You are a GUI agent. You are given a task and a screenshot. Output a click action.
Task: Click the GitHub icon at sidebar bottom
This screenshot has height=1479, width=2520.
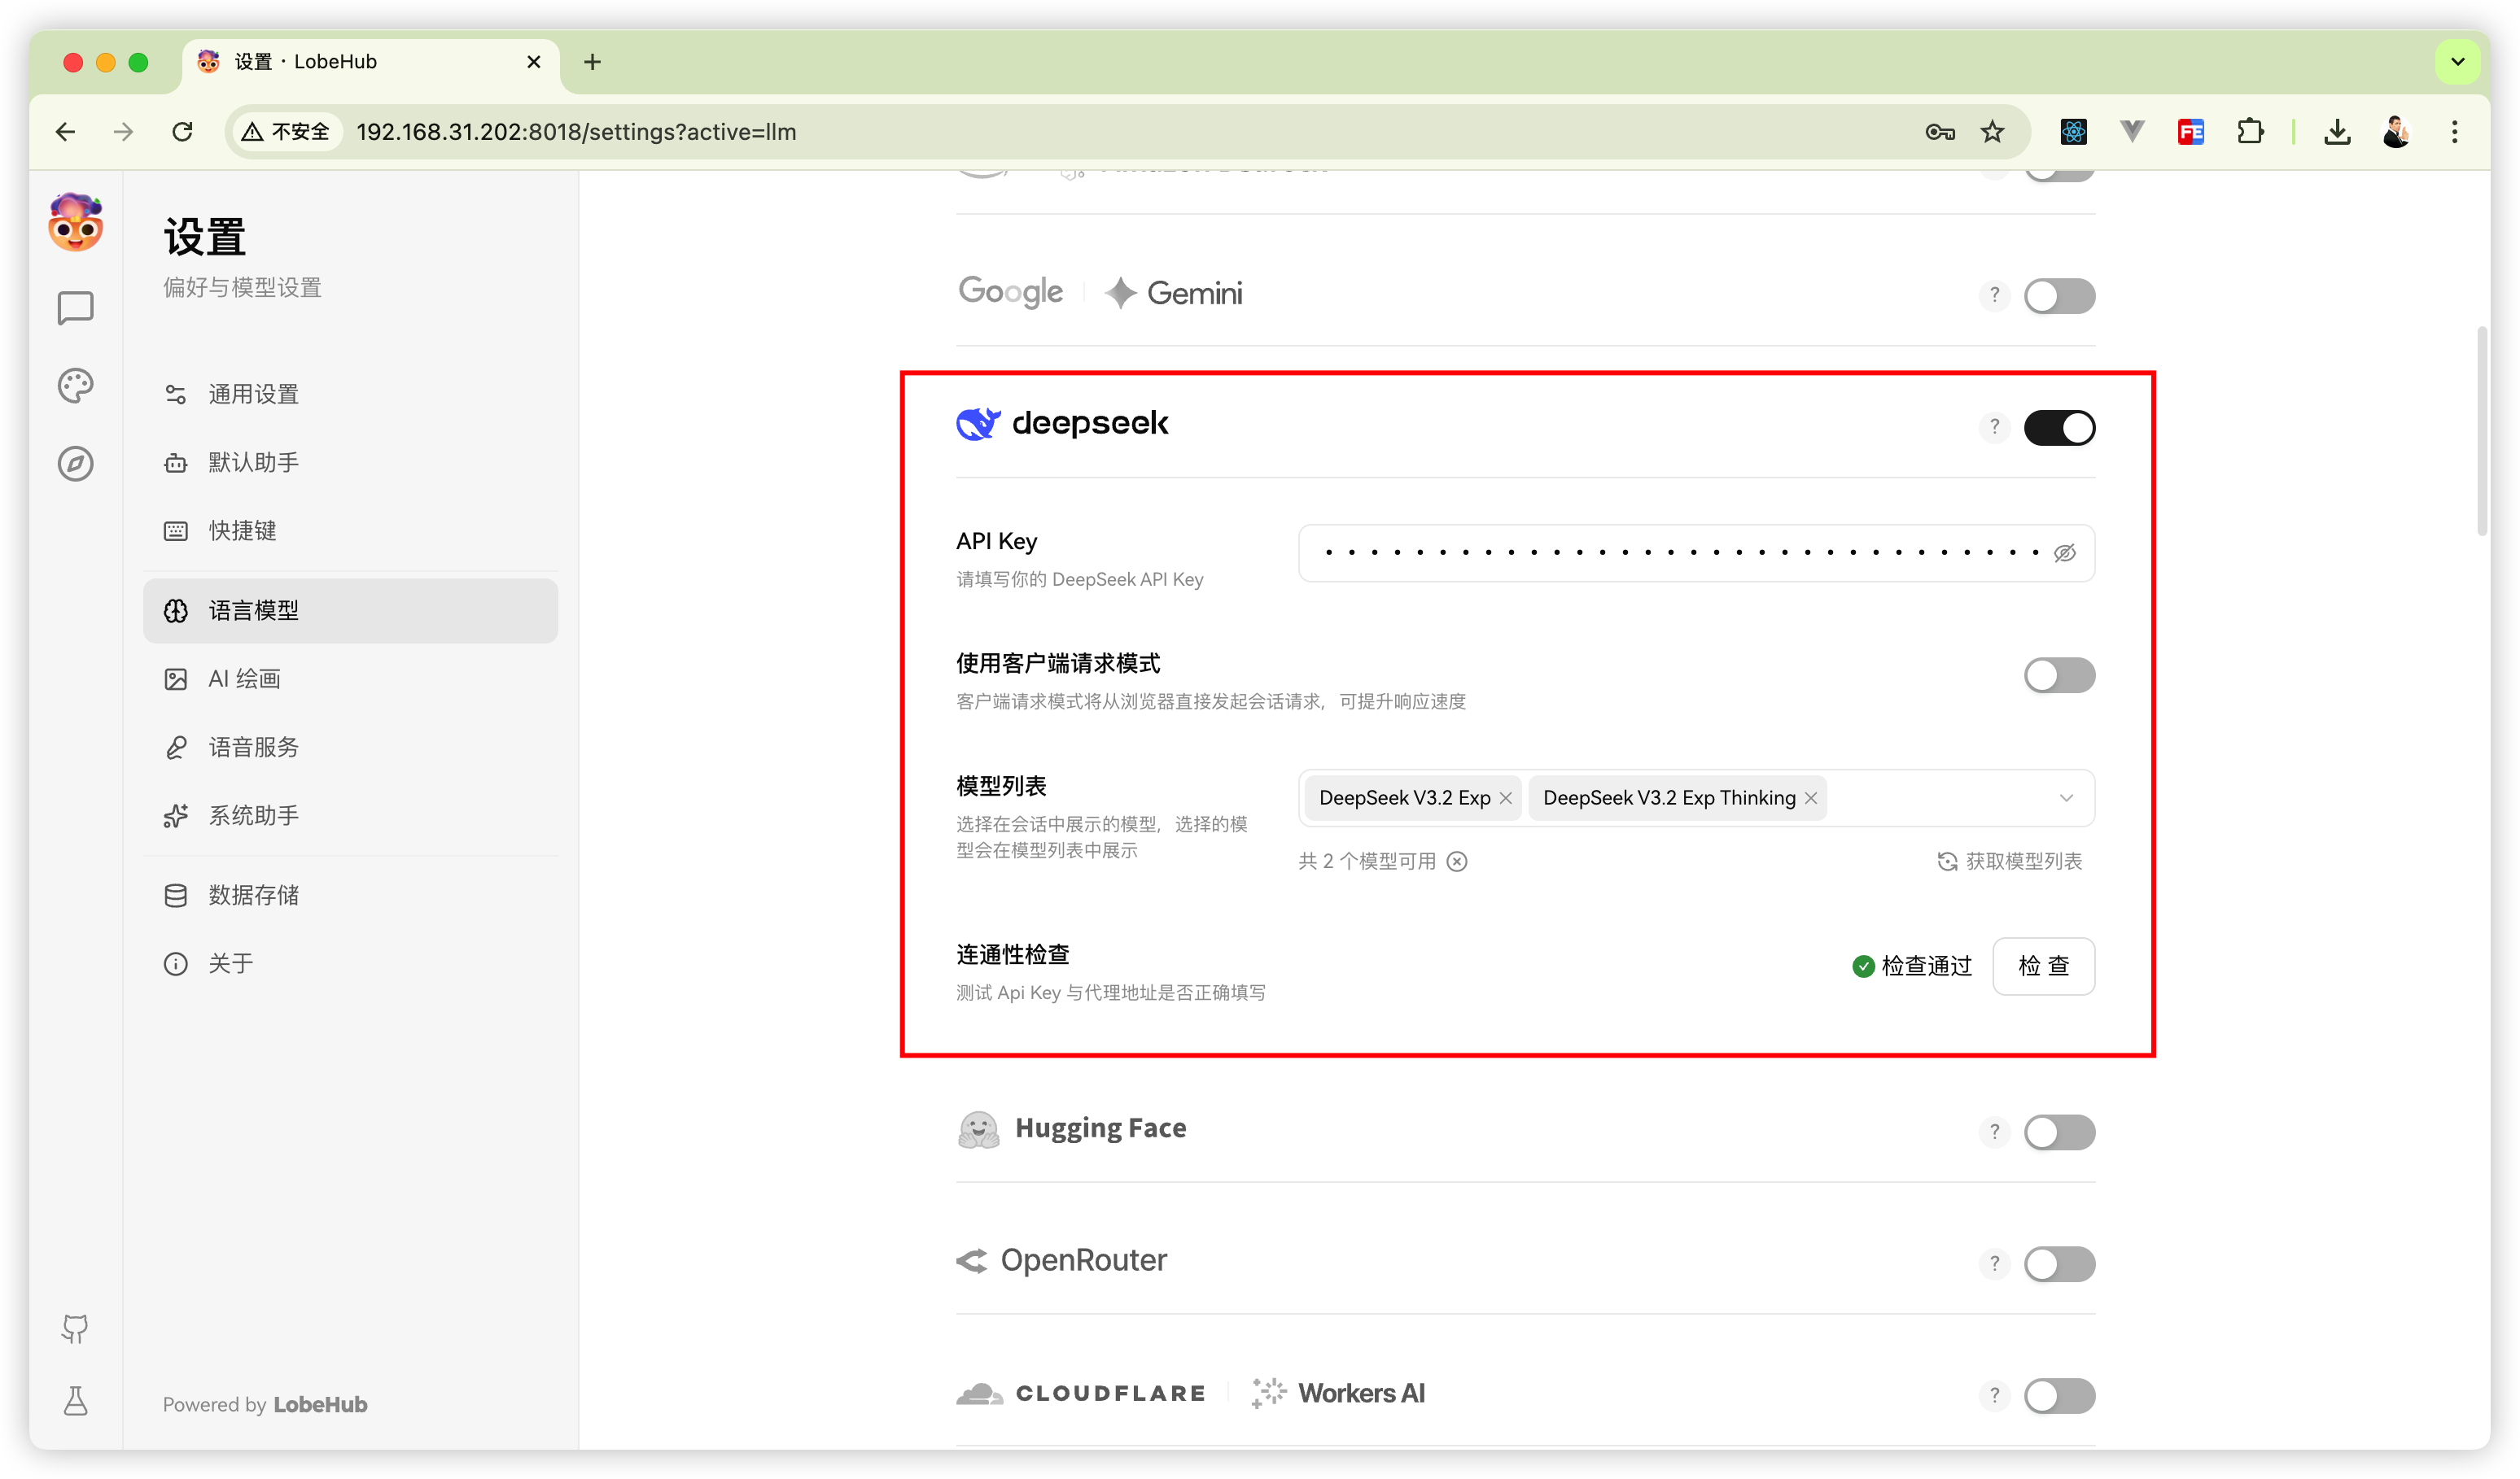(x=75, y=1328)
